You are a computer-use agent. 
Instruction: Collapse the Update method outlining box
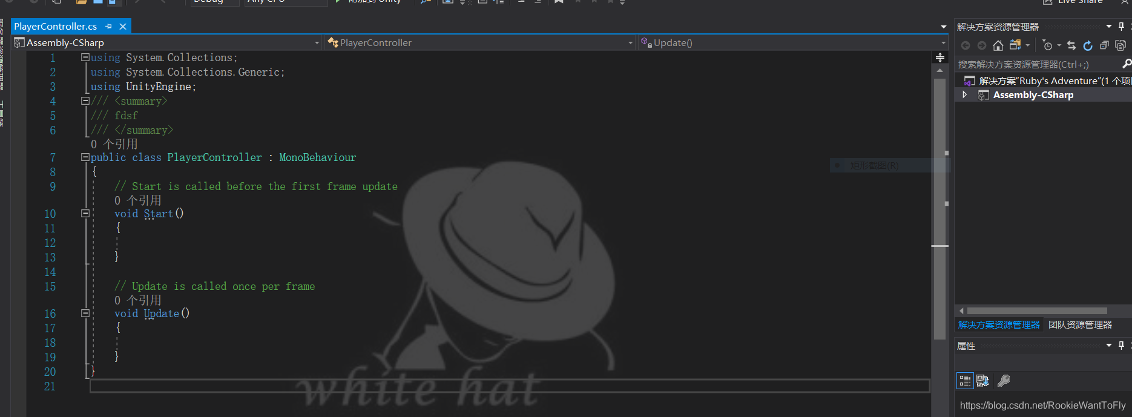tap(85, 314)
